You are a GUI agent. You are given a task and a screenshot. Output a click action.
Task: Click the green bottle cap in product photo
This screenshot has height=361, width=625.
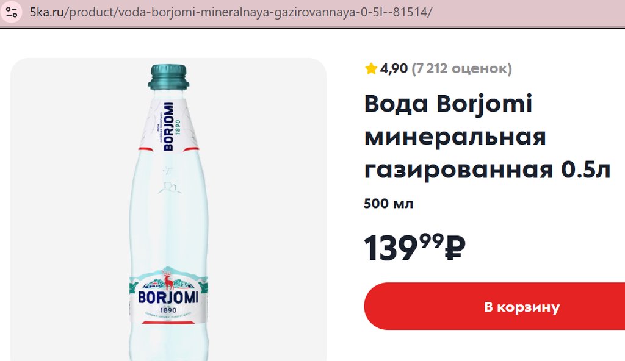point(168,76)
